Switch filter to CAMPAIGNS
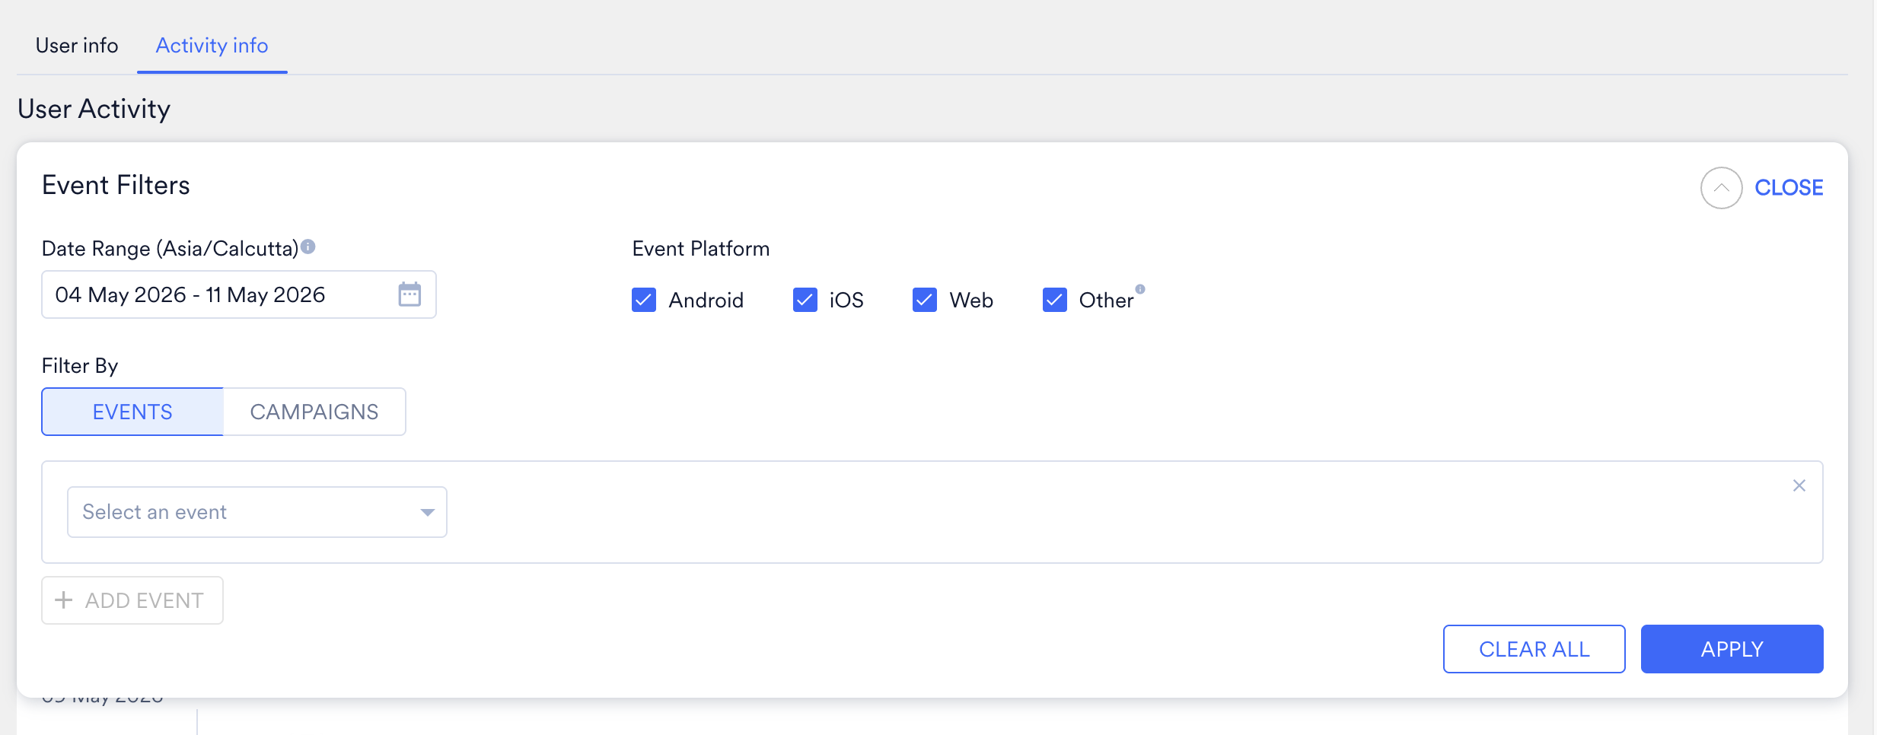The height and width of the screenshot is (735, 1877). pos(314,412)
